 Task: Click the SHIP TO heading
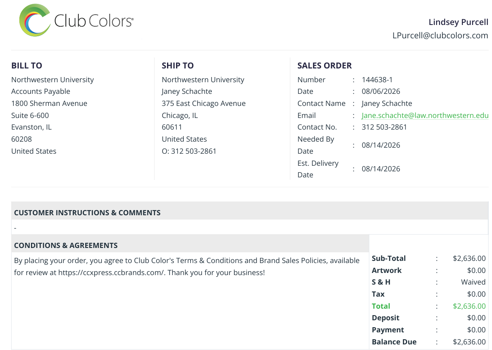click(178, 65)
